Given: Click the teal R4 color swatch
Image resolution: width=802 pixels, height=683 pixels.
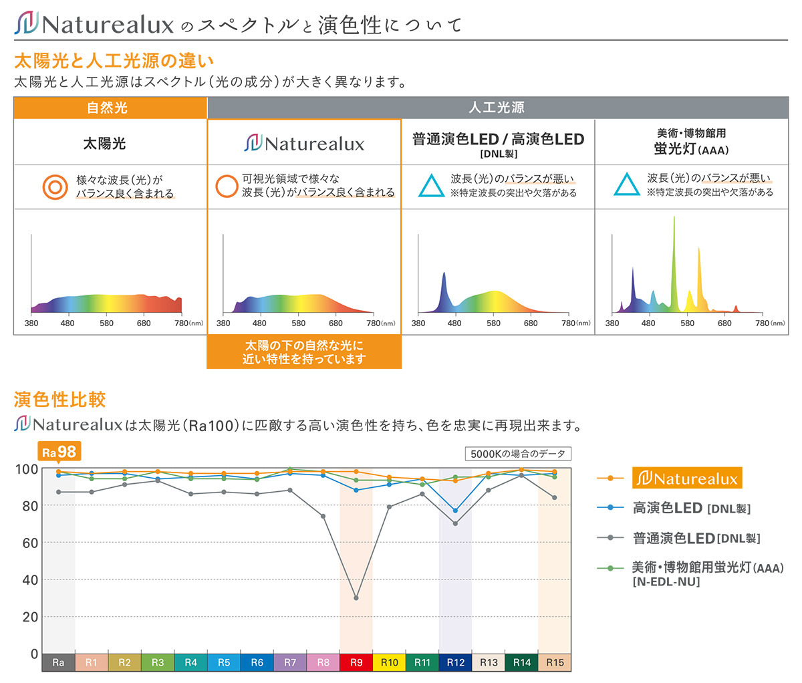Looking at the screenshot, I should (x=190, y=662).
